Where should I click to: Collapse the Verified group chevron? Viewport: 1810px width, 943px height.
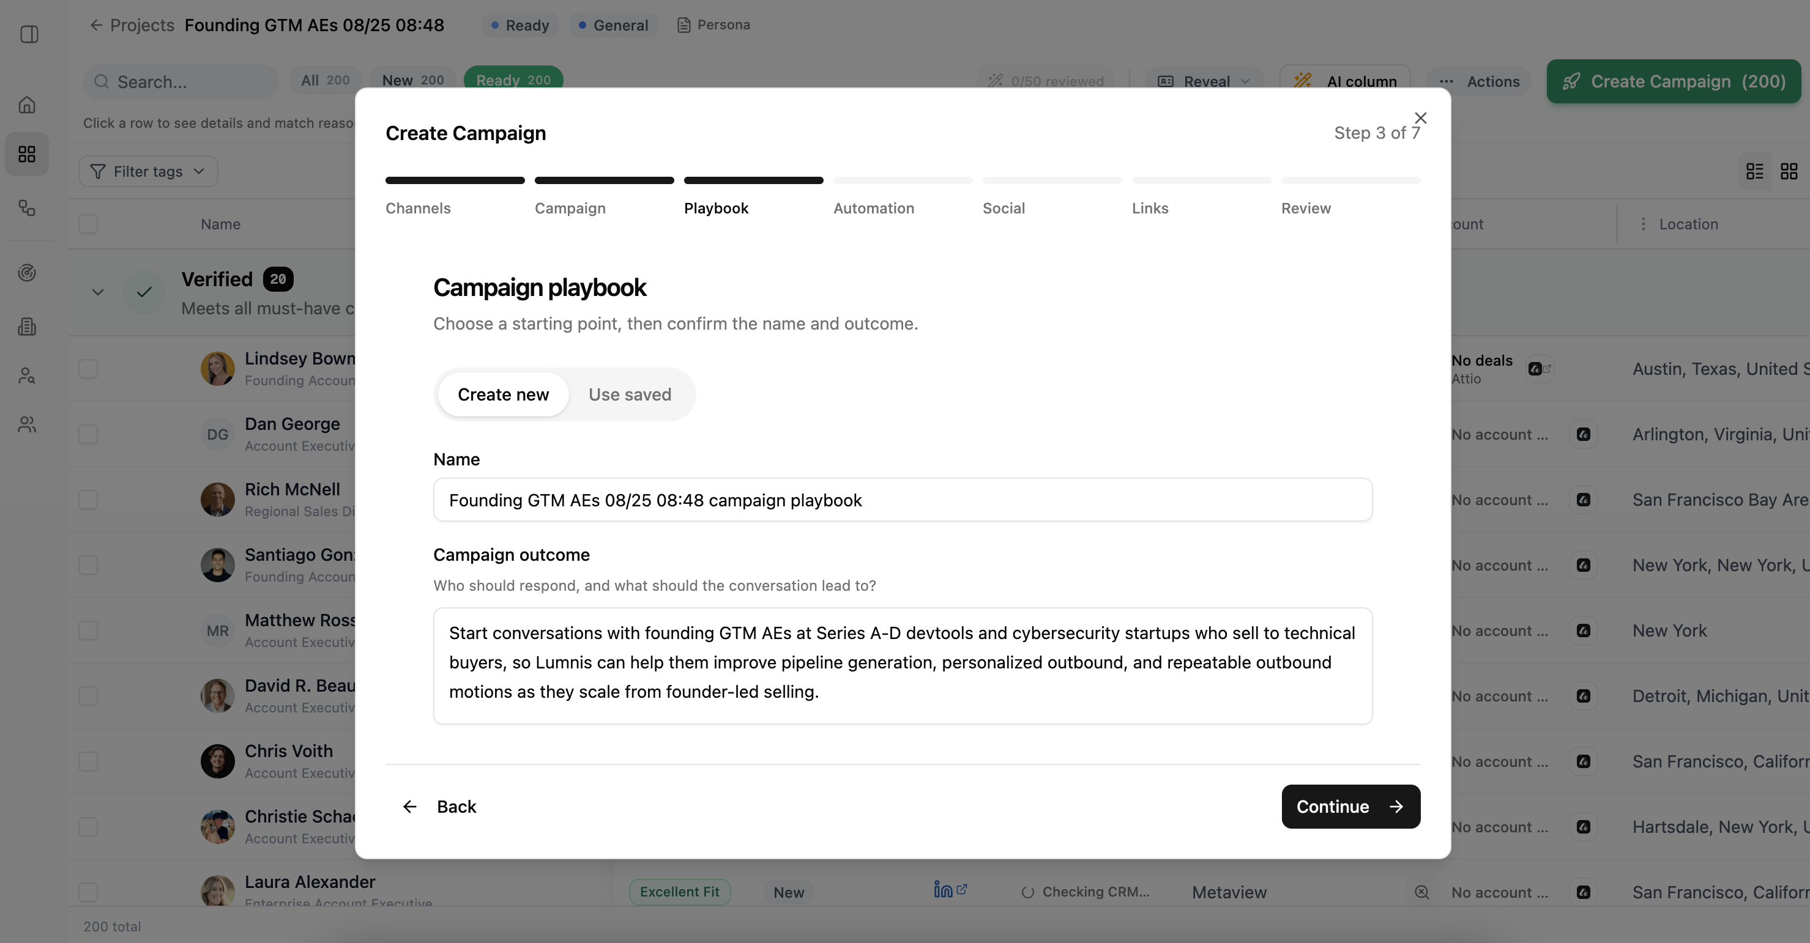[x=98, y=292]
